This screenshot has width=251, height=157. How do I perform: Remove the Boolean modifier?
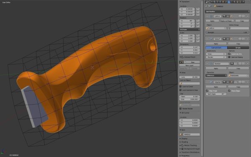coord(248,64)
